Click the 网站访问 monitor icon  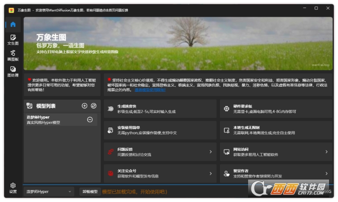tap(227, 152)
